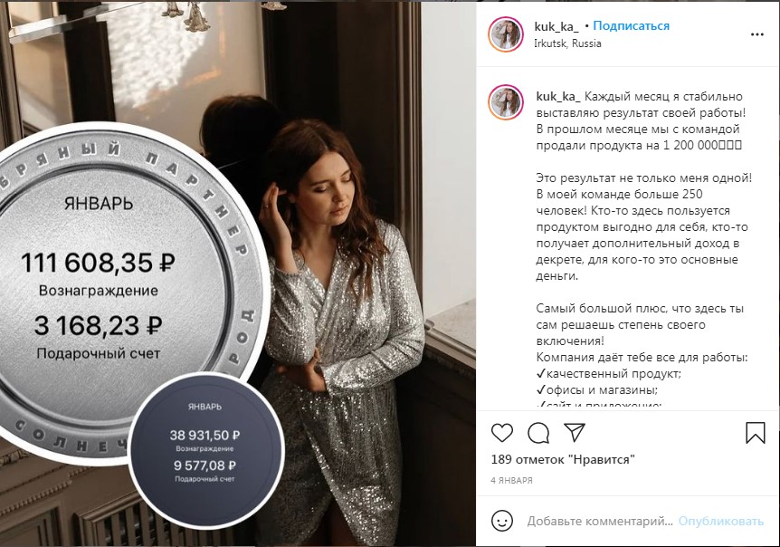The image size is (780, 547).
Task: Open the Irkutsk, Russia location link
Action: pyautogui.click(x=567, y=43)
